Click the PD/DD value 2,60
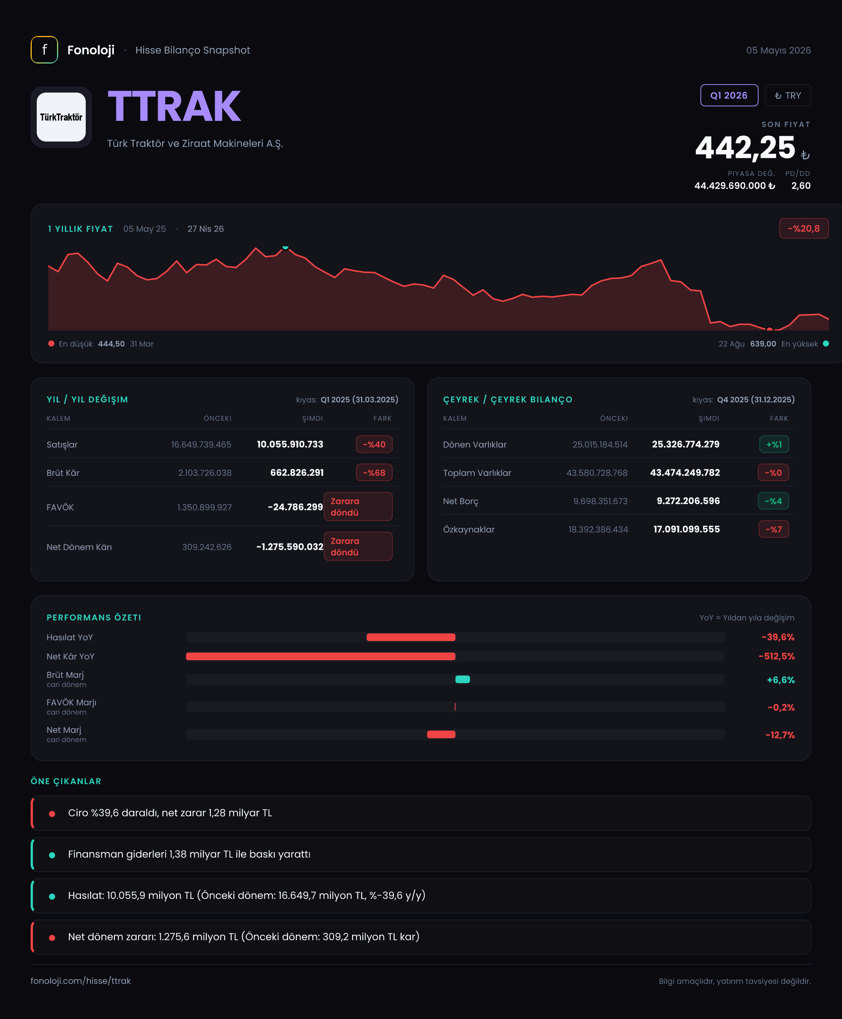 click(x=801, y=186)
